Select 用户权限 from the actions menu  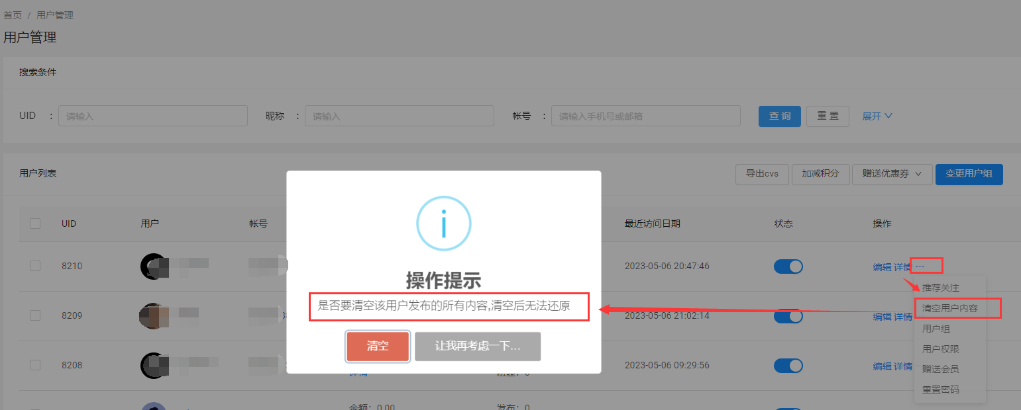941,349
